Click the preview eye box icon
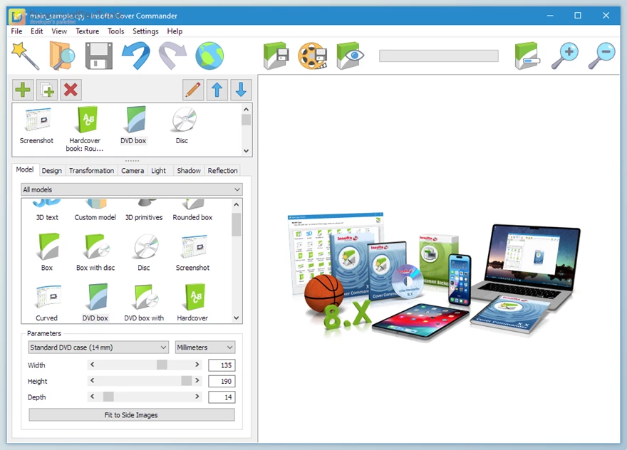 pos(350,56)
